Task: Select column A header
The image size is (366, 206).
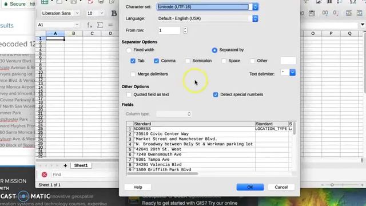Action: point(55,33)
